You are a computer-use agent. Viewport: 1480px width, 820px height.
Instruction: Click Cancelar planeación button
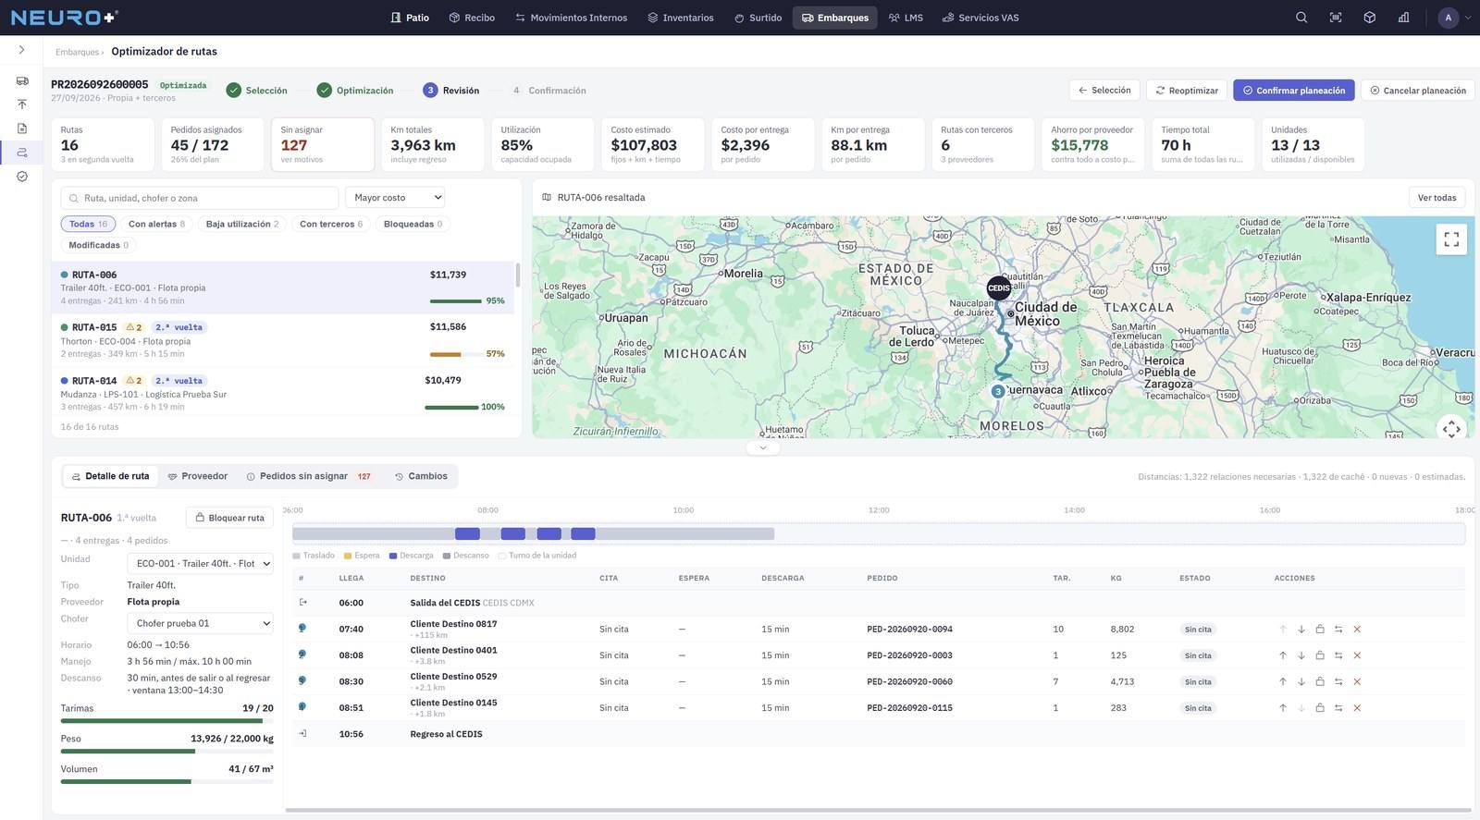1417,91
